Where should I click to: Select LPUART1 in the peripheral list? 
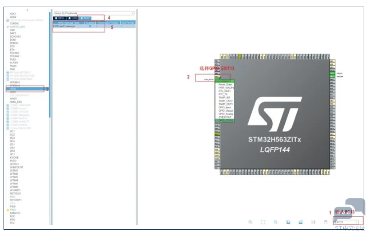click(15, 190)
